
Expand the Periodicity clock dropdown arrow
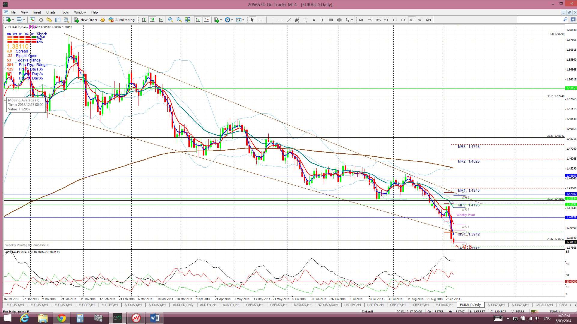232,20
